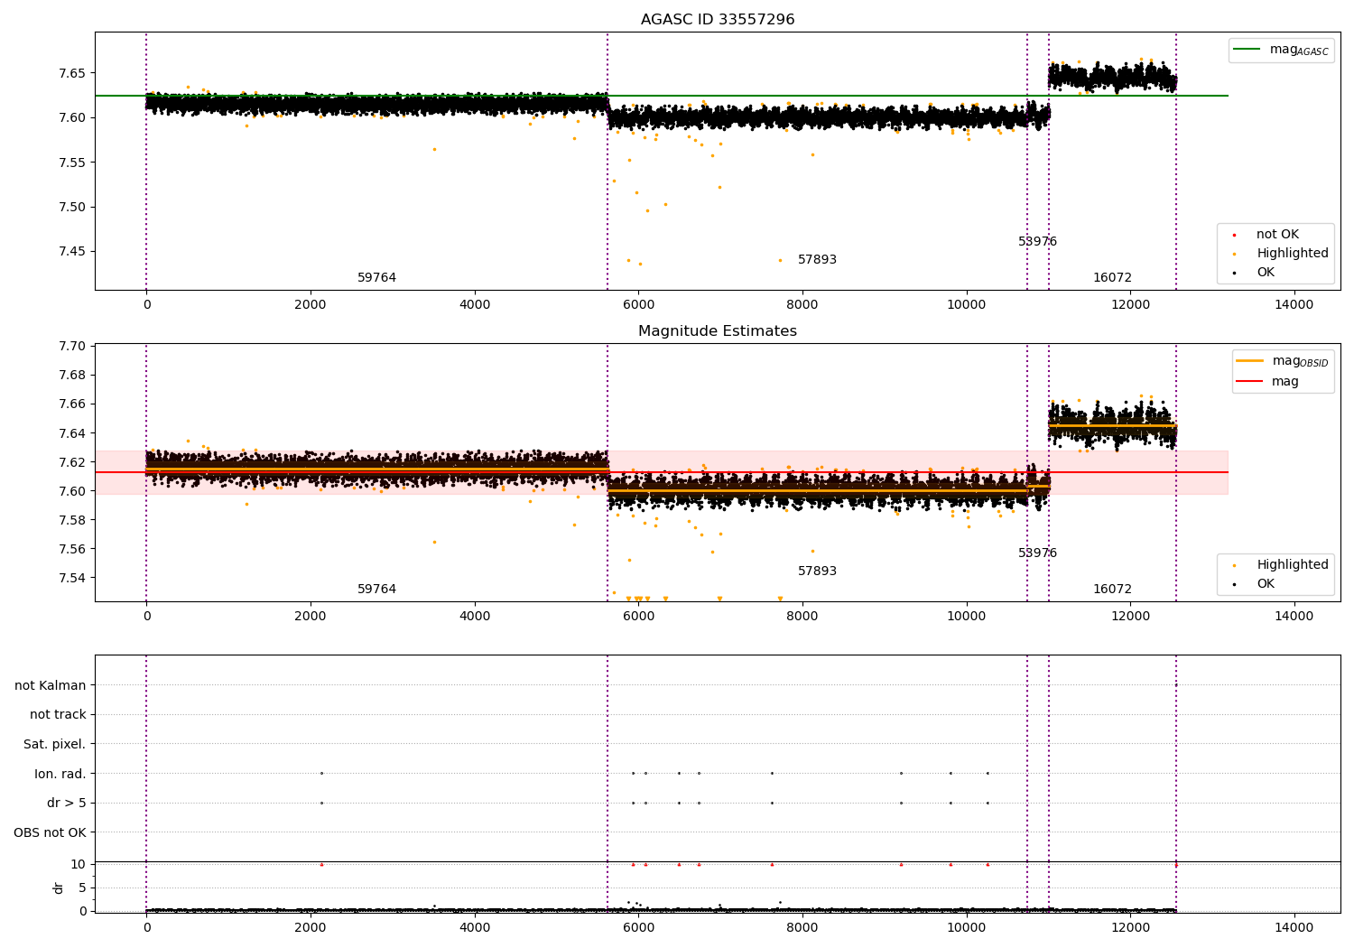Viewport: 1354px width, 948px height.
Task: Click the "Magnitude Estimates" plot title
Action: [x=718, y=331]
